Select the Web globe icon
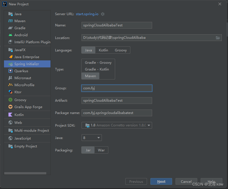Screen dimensions: 228x189 tap(10, 122)
